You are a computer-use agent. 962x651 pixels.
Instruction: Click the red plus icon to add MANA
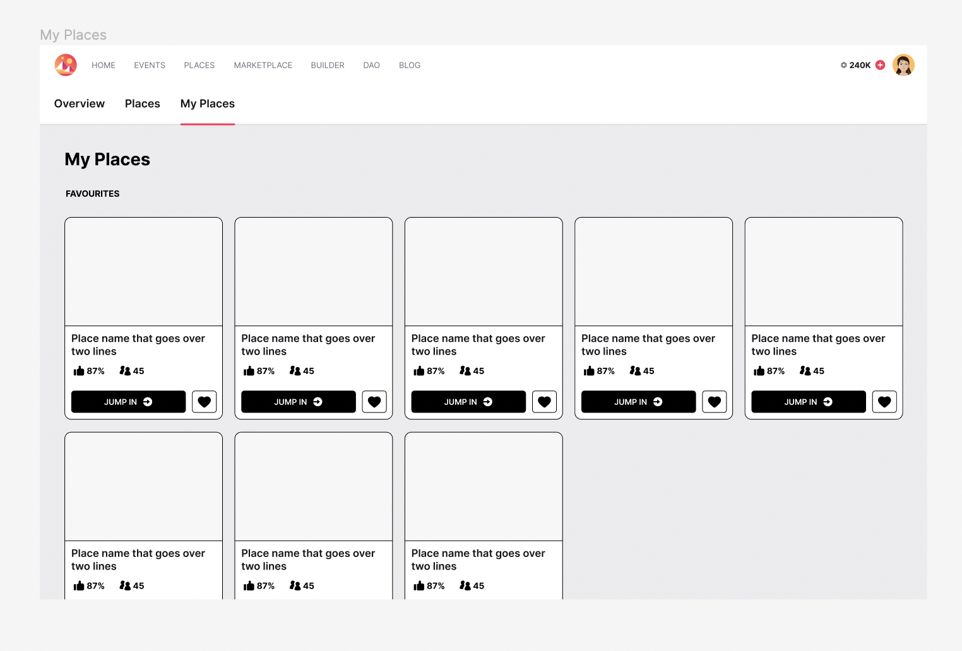click(880, 65)
